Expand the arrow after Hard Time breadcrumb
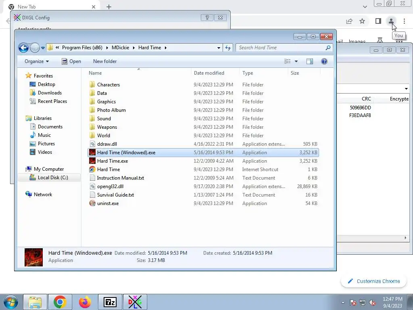This screenshot has height=310, width=413. tap(165, 48)
